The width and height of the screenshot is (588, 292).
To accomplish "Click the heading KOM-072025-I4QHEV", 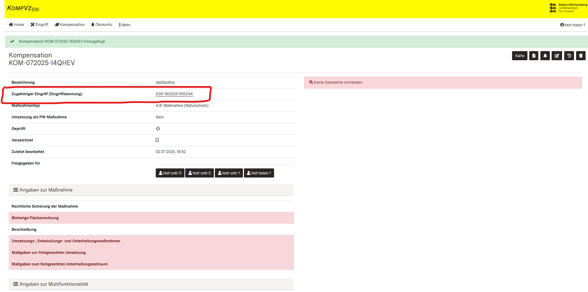I will [42, 63].
